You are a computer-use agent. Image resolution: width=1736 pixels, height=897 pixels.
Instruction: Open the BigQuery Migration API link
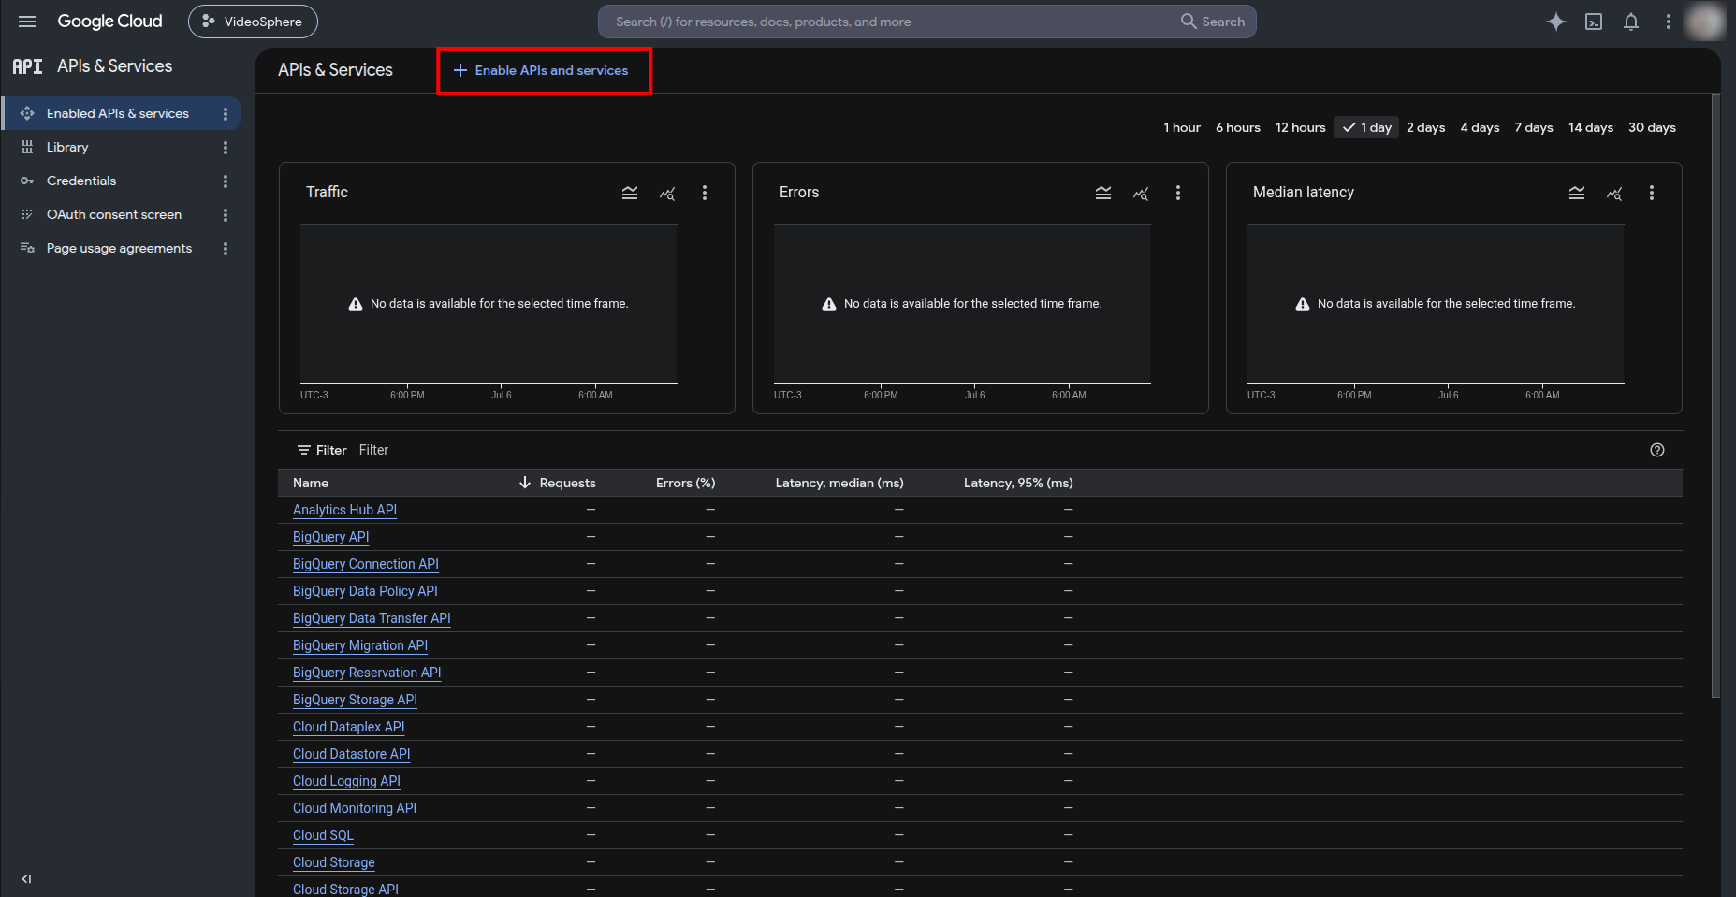(360, 645)
